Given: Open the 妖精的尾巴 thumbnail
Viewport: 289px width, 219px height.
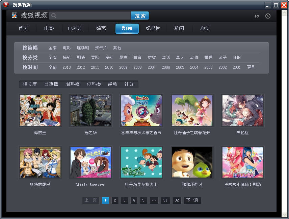Looking at the screenshot, I should (40, 162).
